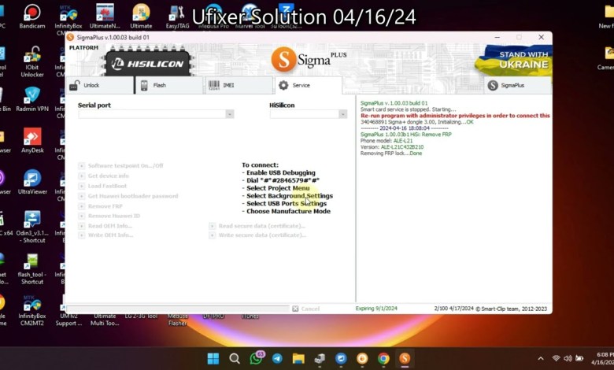Open Odin3 shortcut on desktop

32,227
